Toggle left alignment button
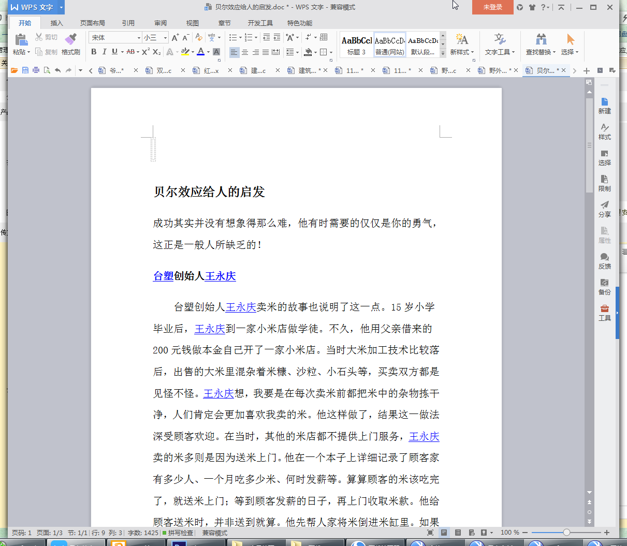627x546 pixels. tap(234, 52)
